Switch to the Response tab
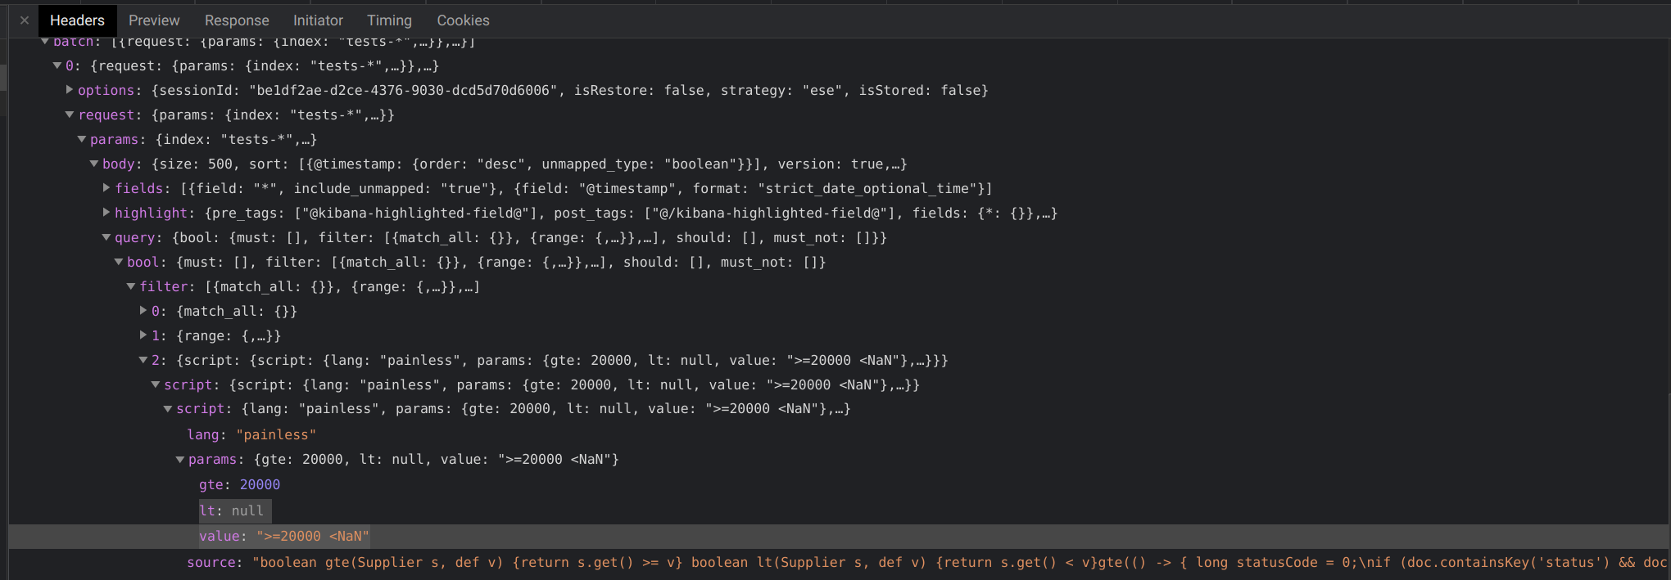 pyautogui.click(x=237, y=20)
